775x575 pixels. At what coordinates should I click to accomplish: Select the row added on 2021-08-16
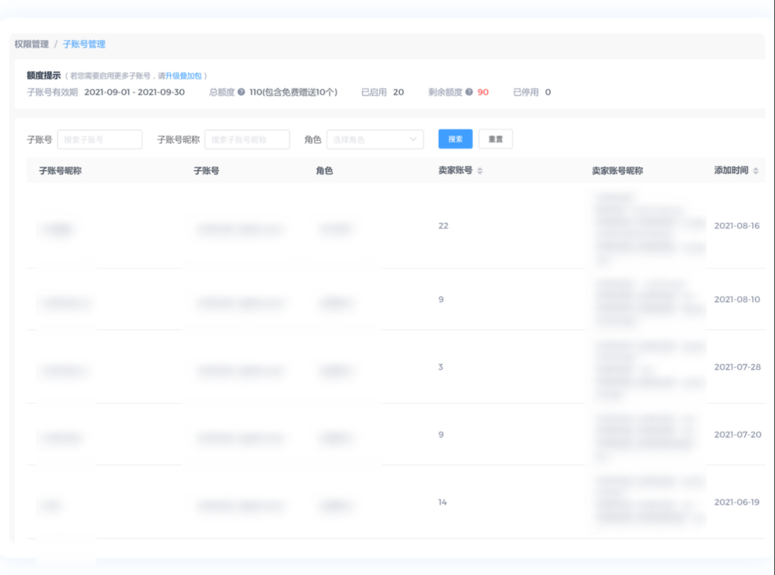[736, 226]
